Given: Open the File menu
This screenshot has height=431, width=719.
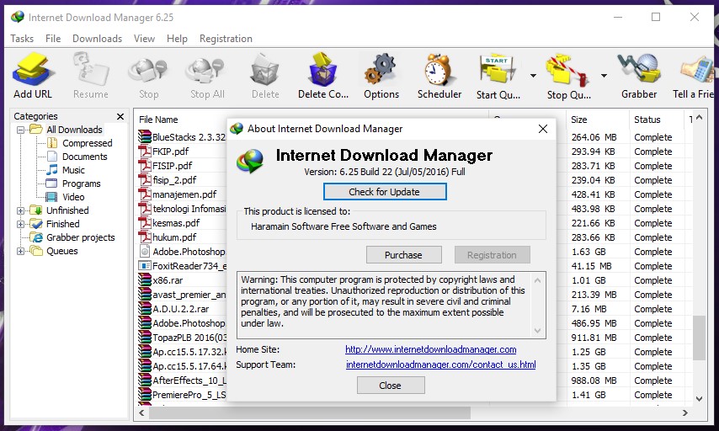Looking at the screenshot, I should coord(53,39).
